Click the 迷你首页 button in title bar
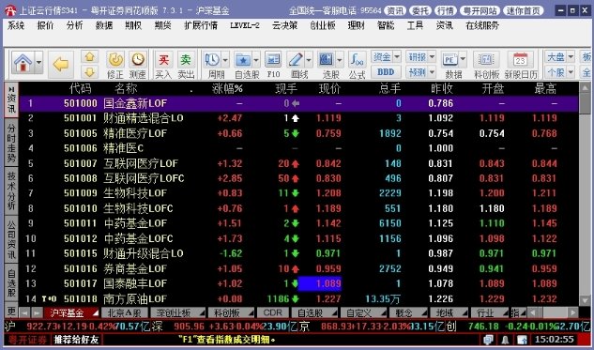594x350 pixels. pyautogui.click(x=524, y=10)
